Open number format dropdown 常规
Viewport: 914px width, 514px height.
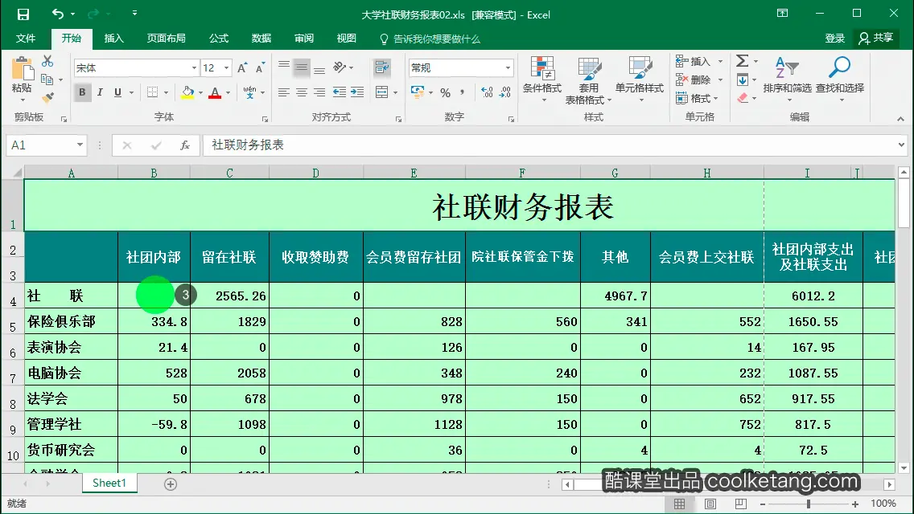tap(508, 68)
